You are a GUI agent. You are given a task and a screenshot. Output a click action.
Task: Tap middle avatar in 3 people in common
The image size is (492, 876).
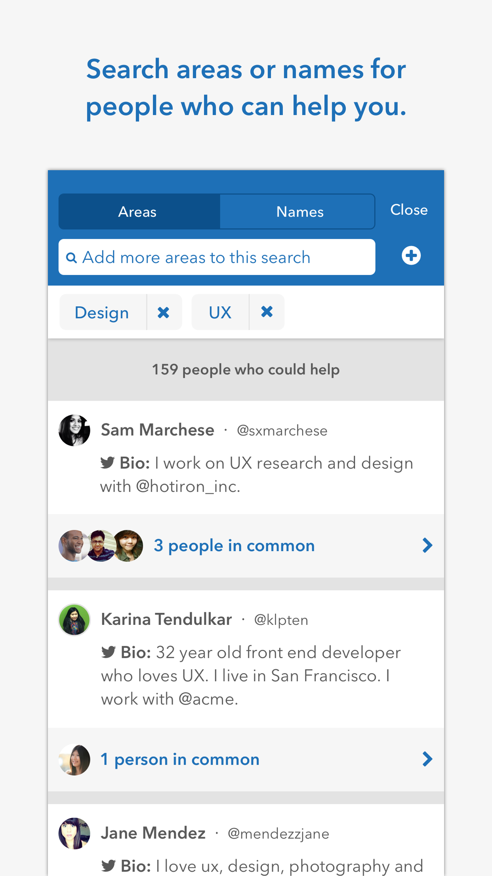click(101, 546)
